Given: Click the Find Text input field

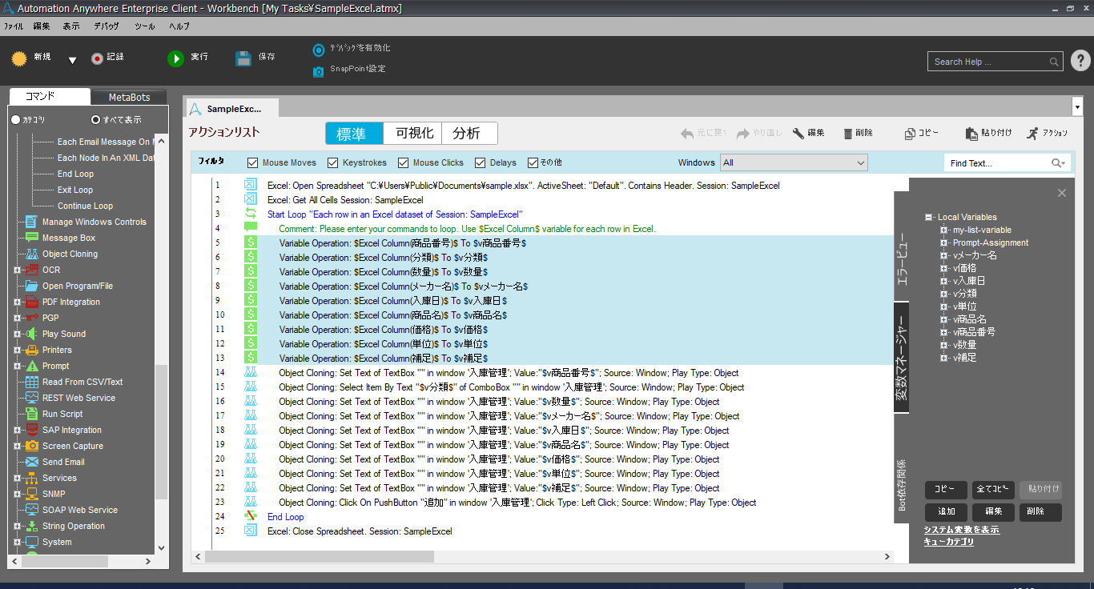Looking at the screenshot, I should click(x=997, y=163).
